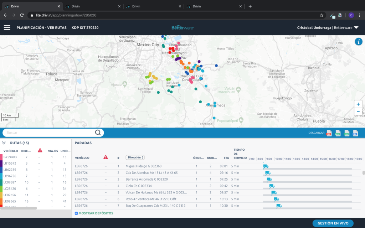Select route LB62239 in the routes list
Image resolution: width=365 pixels, height=228 pixels.
(x=10, y=170)
